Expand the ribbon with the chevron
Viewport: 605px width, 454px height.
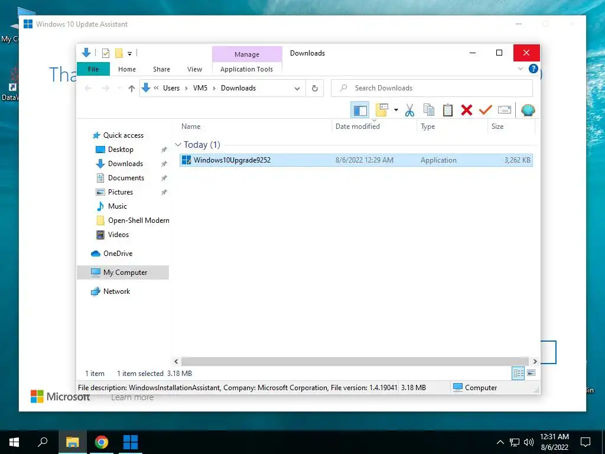pyautogui.click(x=520, y=69)
